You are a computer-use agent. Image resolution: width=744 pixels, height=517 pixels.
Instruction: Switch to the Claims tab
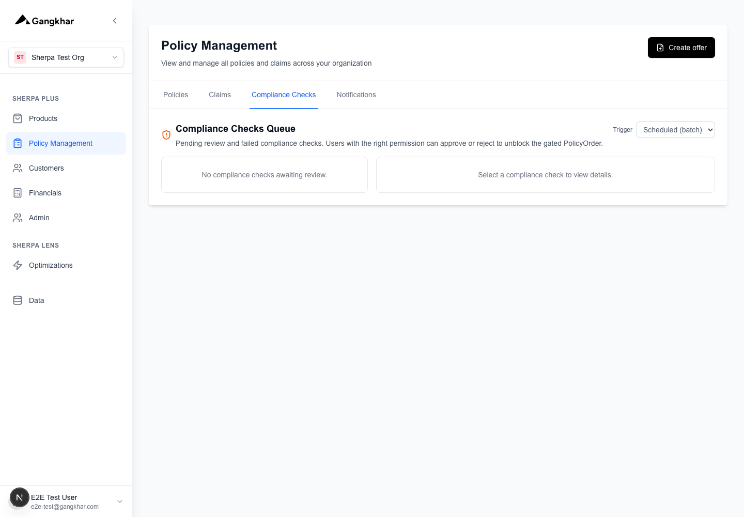point(220,95)
